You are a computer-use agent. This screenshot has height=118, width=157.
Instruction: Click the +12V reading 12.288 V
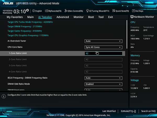tap(134, 88)
